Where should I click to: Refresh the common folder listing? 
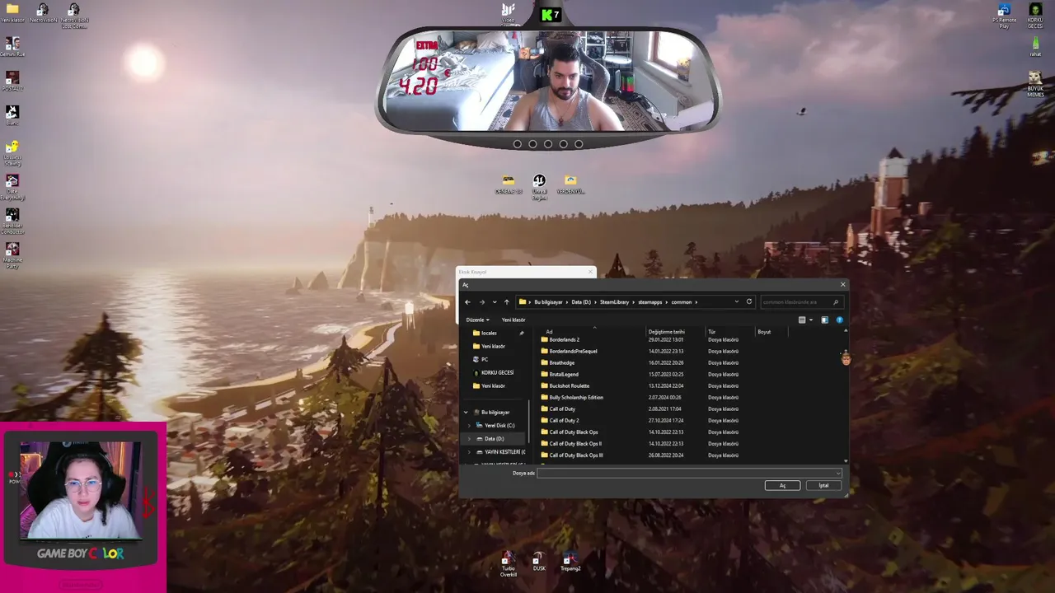coord(749,301)
